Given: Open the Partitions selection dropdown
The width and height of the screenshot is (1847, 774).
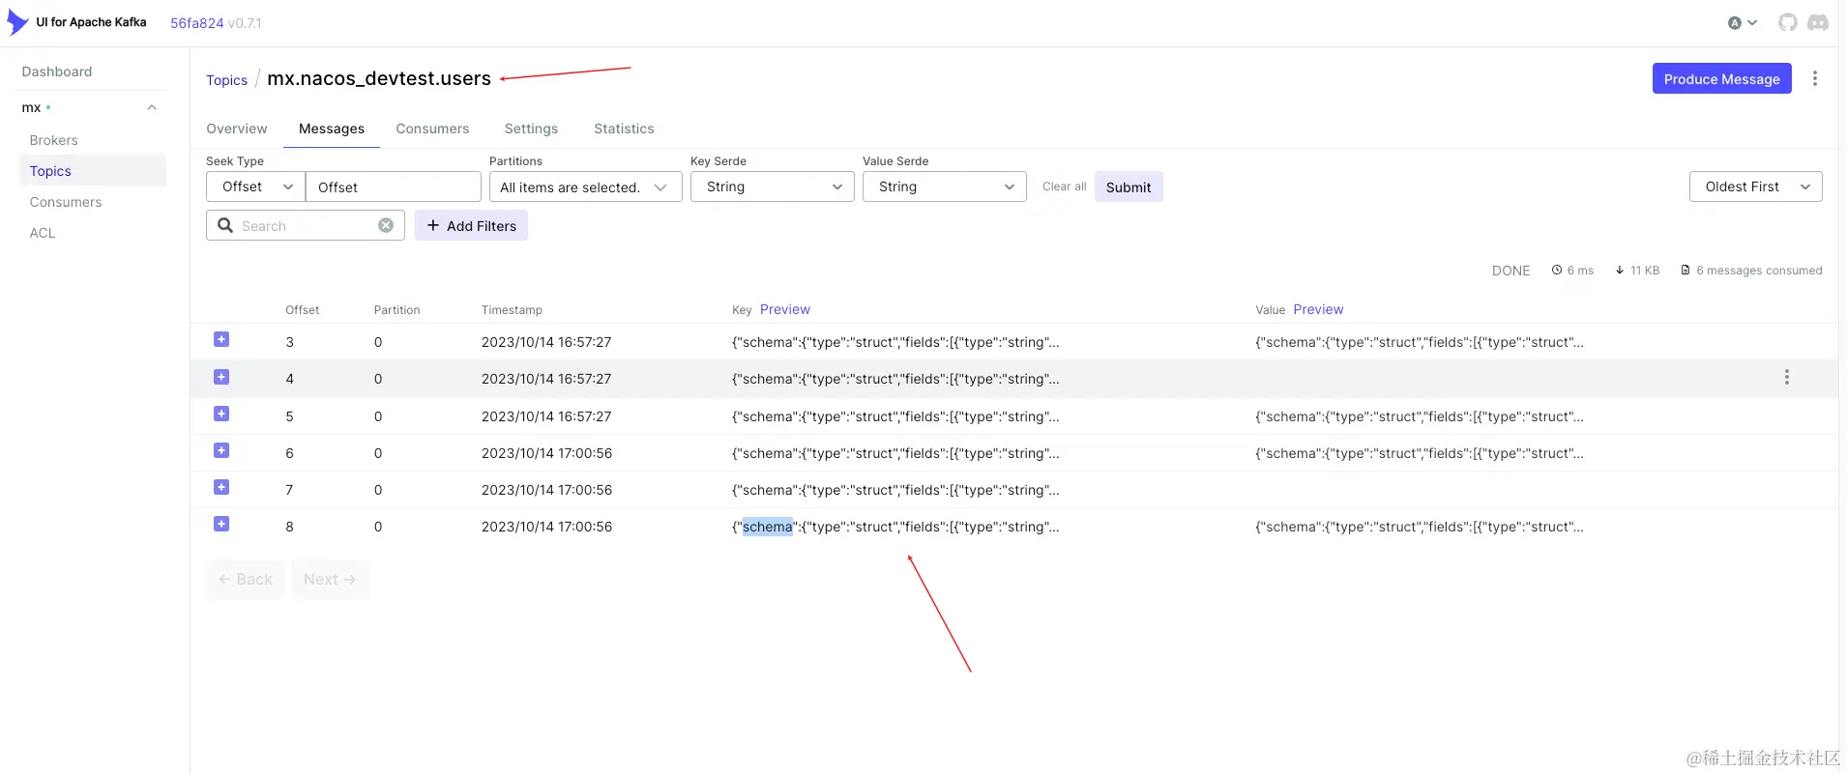Looking at the screenshot, I should [x=585, y=186].
